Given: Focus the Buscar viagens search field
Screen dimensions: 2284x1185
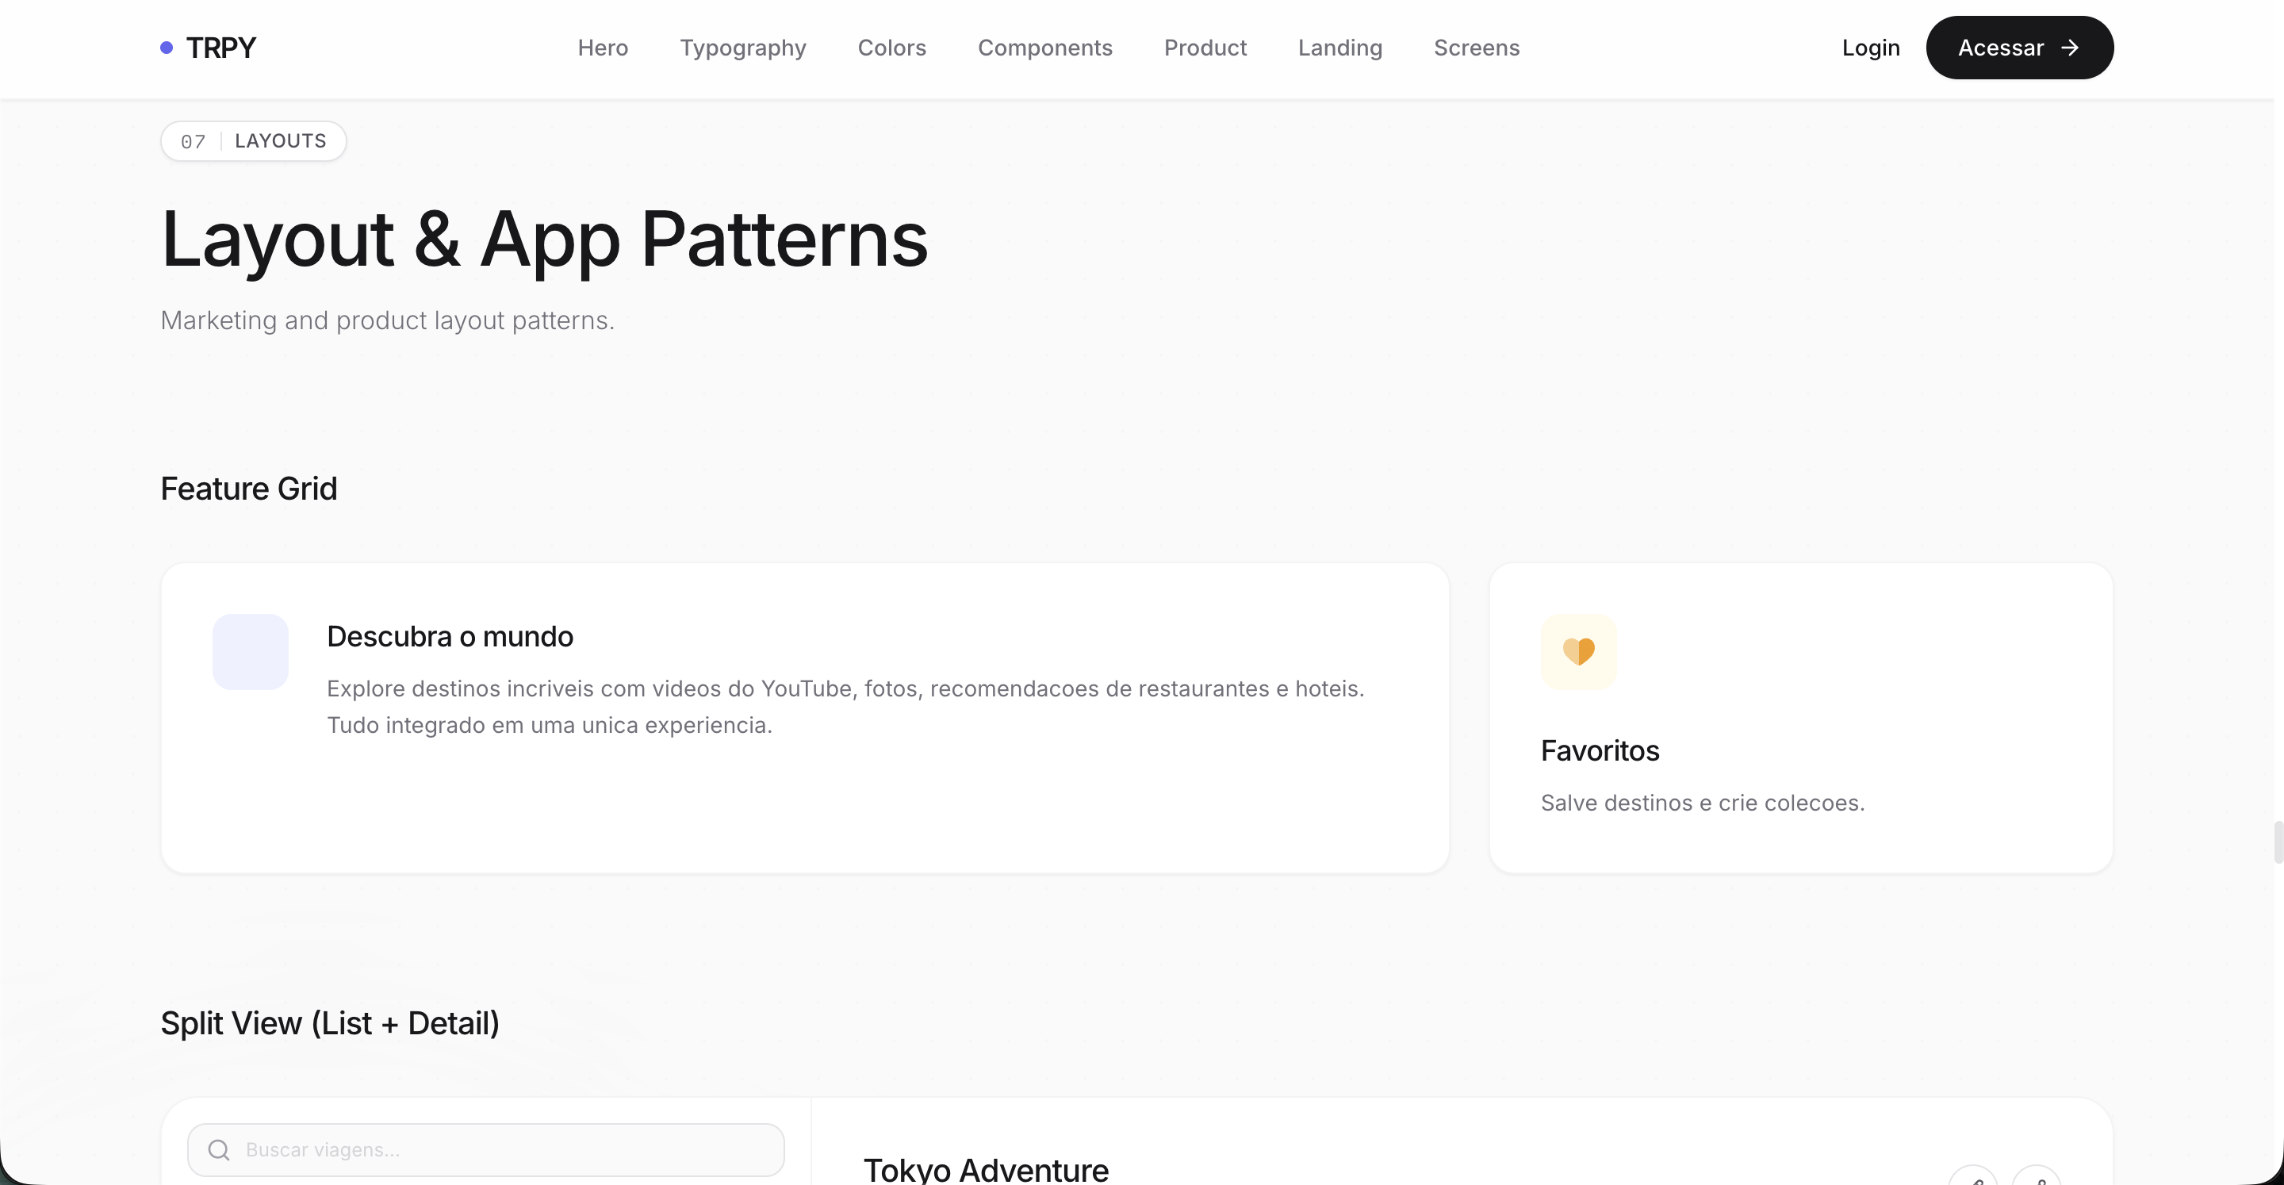Looking at the screenshot, I should pos(486,1150).
